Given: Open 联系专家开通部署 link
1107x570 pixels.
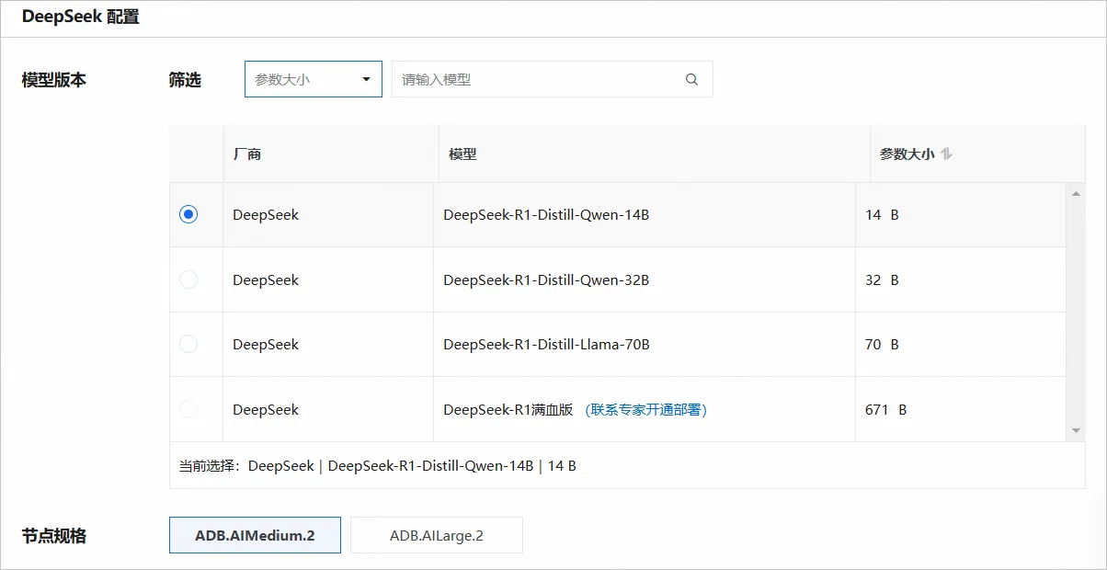Looking at the screenshot, I should 645,410.
